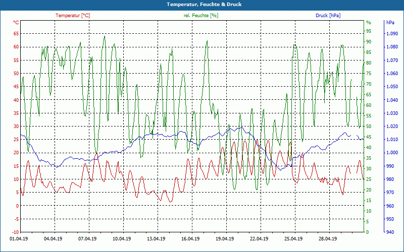Viewport: 404px width, 252px height.
Task: Click the chart title 'Temperatur, Feuchte & Druck'
Action: 204,5
